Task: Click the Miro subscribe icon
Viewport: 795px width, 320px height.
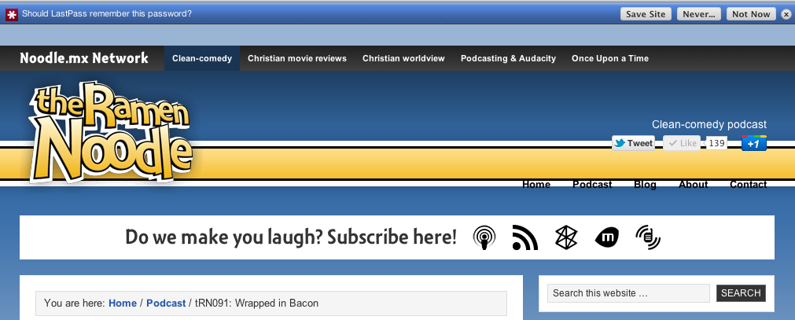Action: [606, 237]
